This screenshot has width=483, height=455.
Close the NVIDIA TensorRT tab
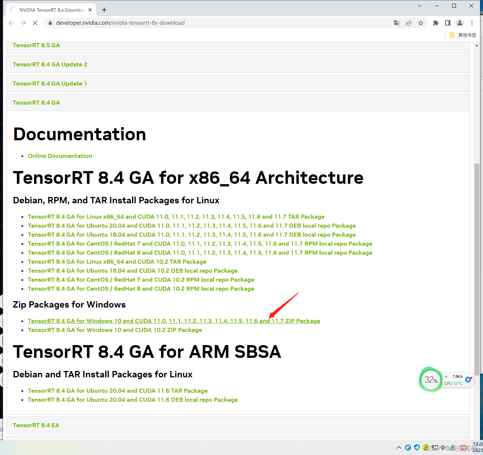(x=90, y=10)
